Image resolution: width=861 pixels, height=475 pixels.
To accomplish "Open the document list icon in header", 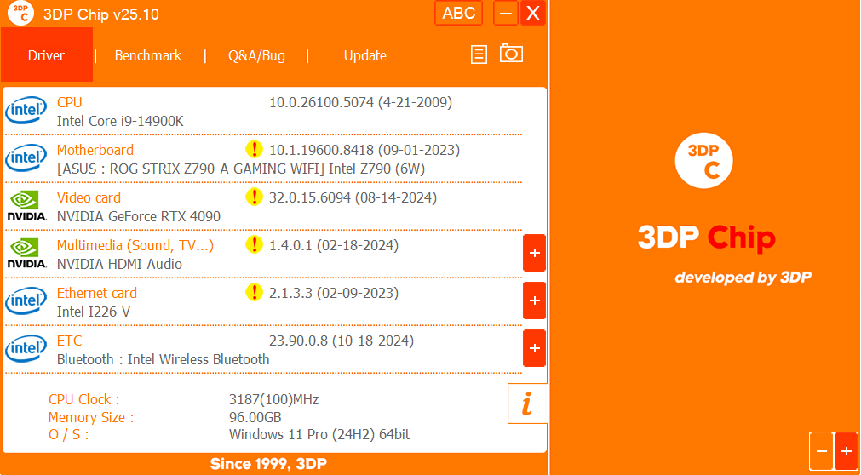I will point(479,54).
